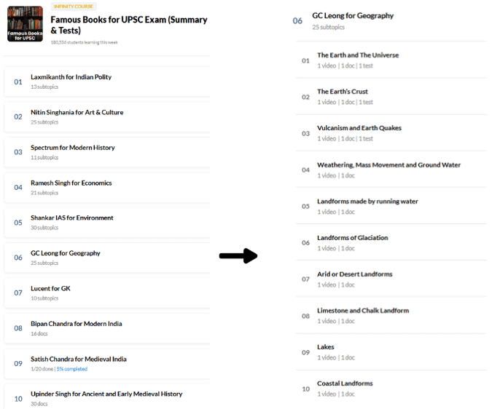Select Shankar IAS for Environment
Viewport: 492px width, 409px height.
tap(107, 223)
